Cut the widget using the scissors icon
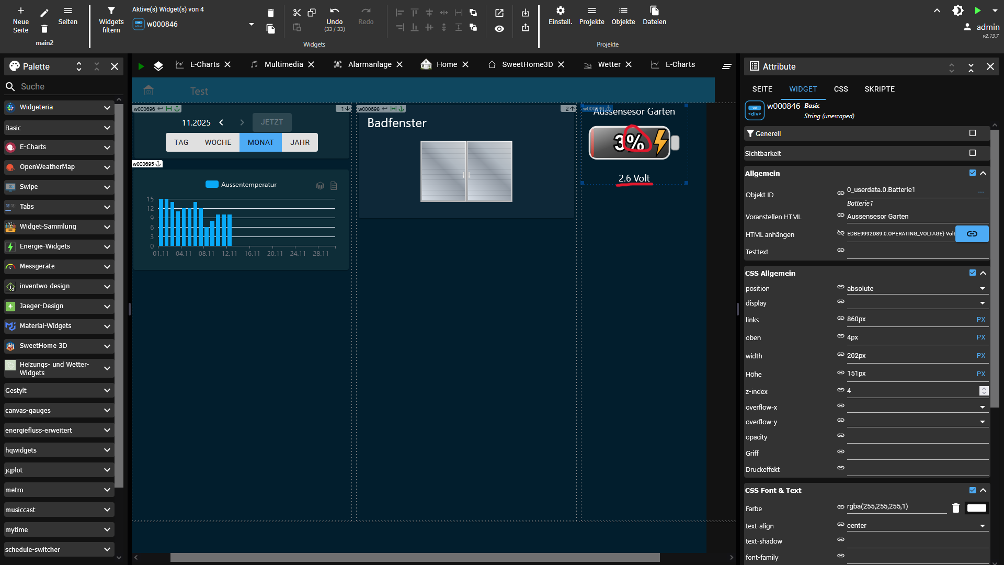The width and height of the screenshot is (1004, 565). (x=297, y=13)
